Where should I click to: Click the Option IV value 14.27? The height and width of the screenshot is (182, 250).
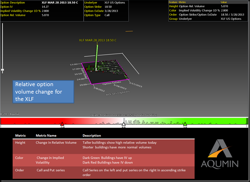click(x=45, y=7)
